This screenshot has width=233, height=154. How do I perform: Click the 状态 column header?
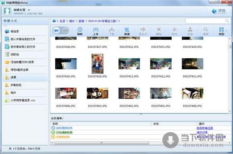point(174,123)
